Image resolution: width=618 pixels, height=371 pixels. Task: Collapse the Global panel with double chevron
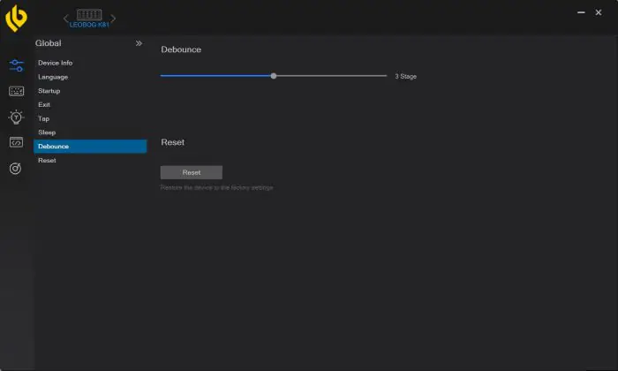coord(139,43)
